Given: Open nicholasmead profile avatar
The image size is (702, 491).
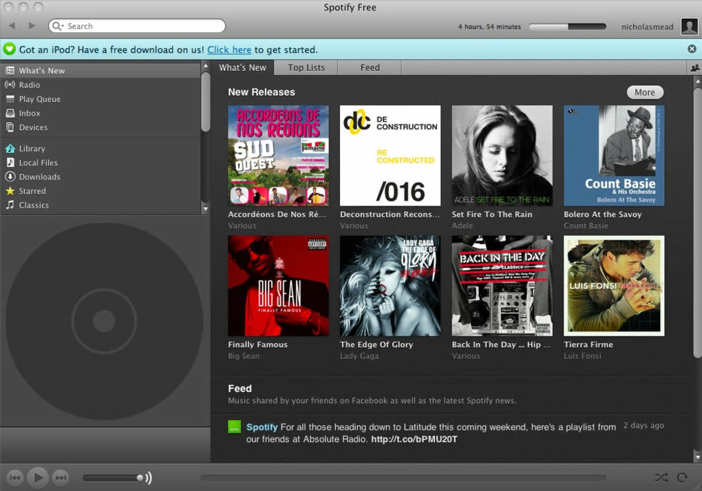Looking at the screenshot, I should [689, 26].
